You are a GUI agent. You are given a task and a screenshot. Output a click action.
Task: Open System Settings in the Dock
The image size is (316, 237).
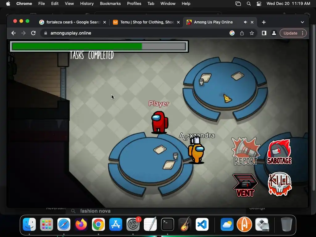tap(133, 224)
